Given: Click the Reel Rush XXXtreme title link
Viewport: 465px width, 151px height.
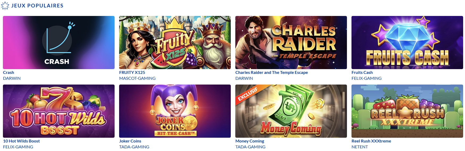Looking at the screenshot, I should click(x=371, y=141).
